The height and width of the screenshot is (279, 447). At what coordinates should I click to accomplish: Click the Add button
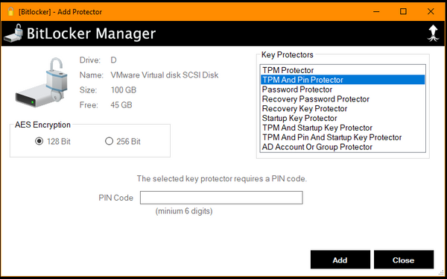coord(340,260)
